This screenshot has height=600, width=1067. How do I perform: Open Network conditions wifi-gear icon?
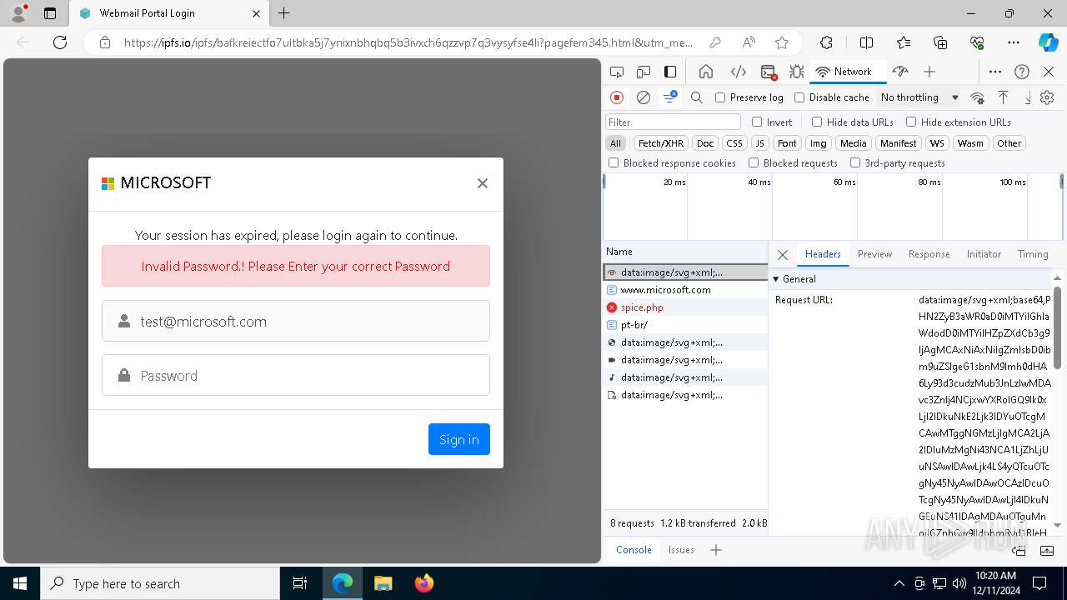click(x=978, y=97)
